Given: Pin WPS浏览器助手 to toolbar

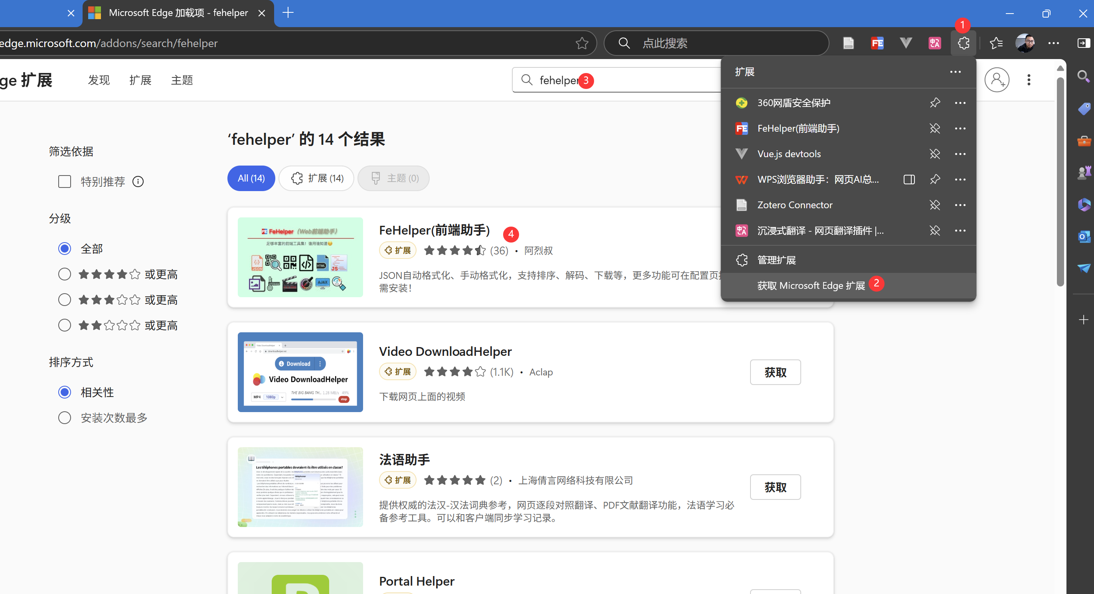Looking at the screenshot, I should (934, 179).
